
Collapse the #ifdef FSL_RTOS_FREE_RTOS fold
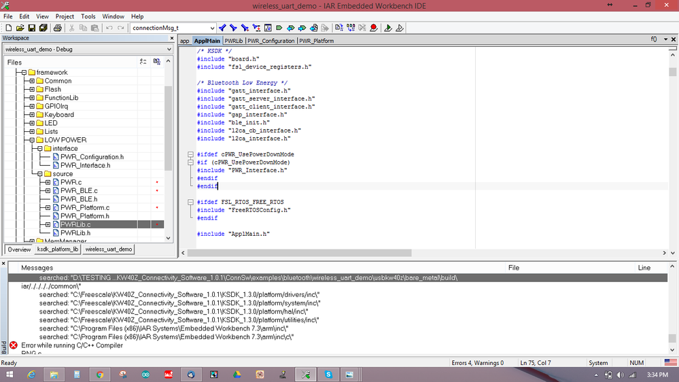point(190,202)
